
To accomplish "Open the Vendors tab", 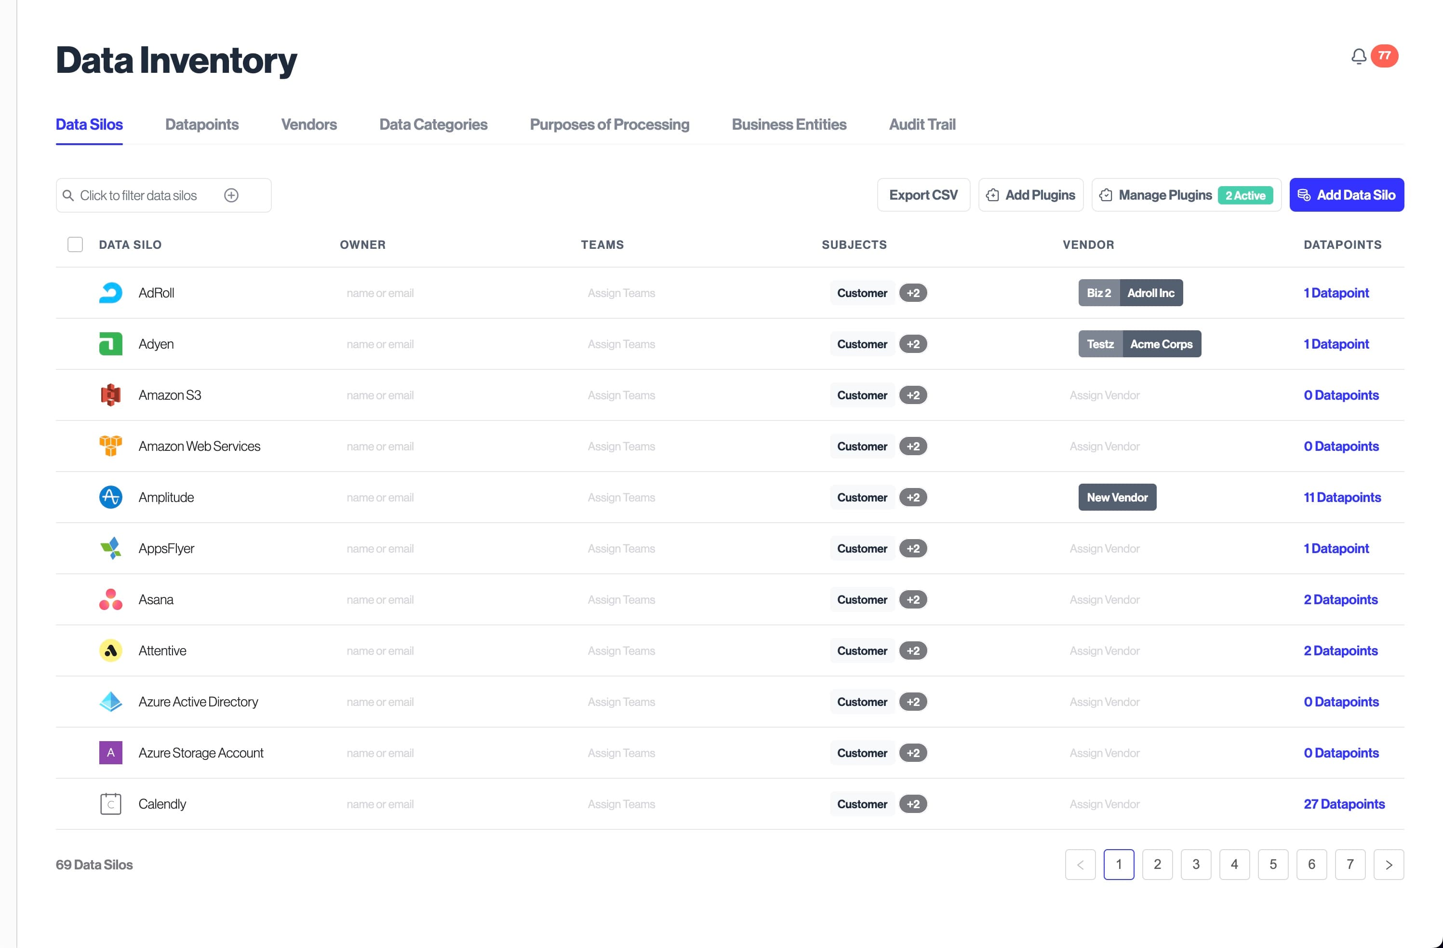I will [308, 124].
